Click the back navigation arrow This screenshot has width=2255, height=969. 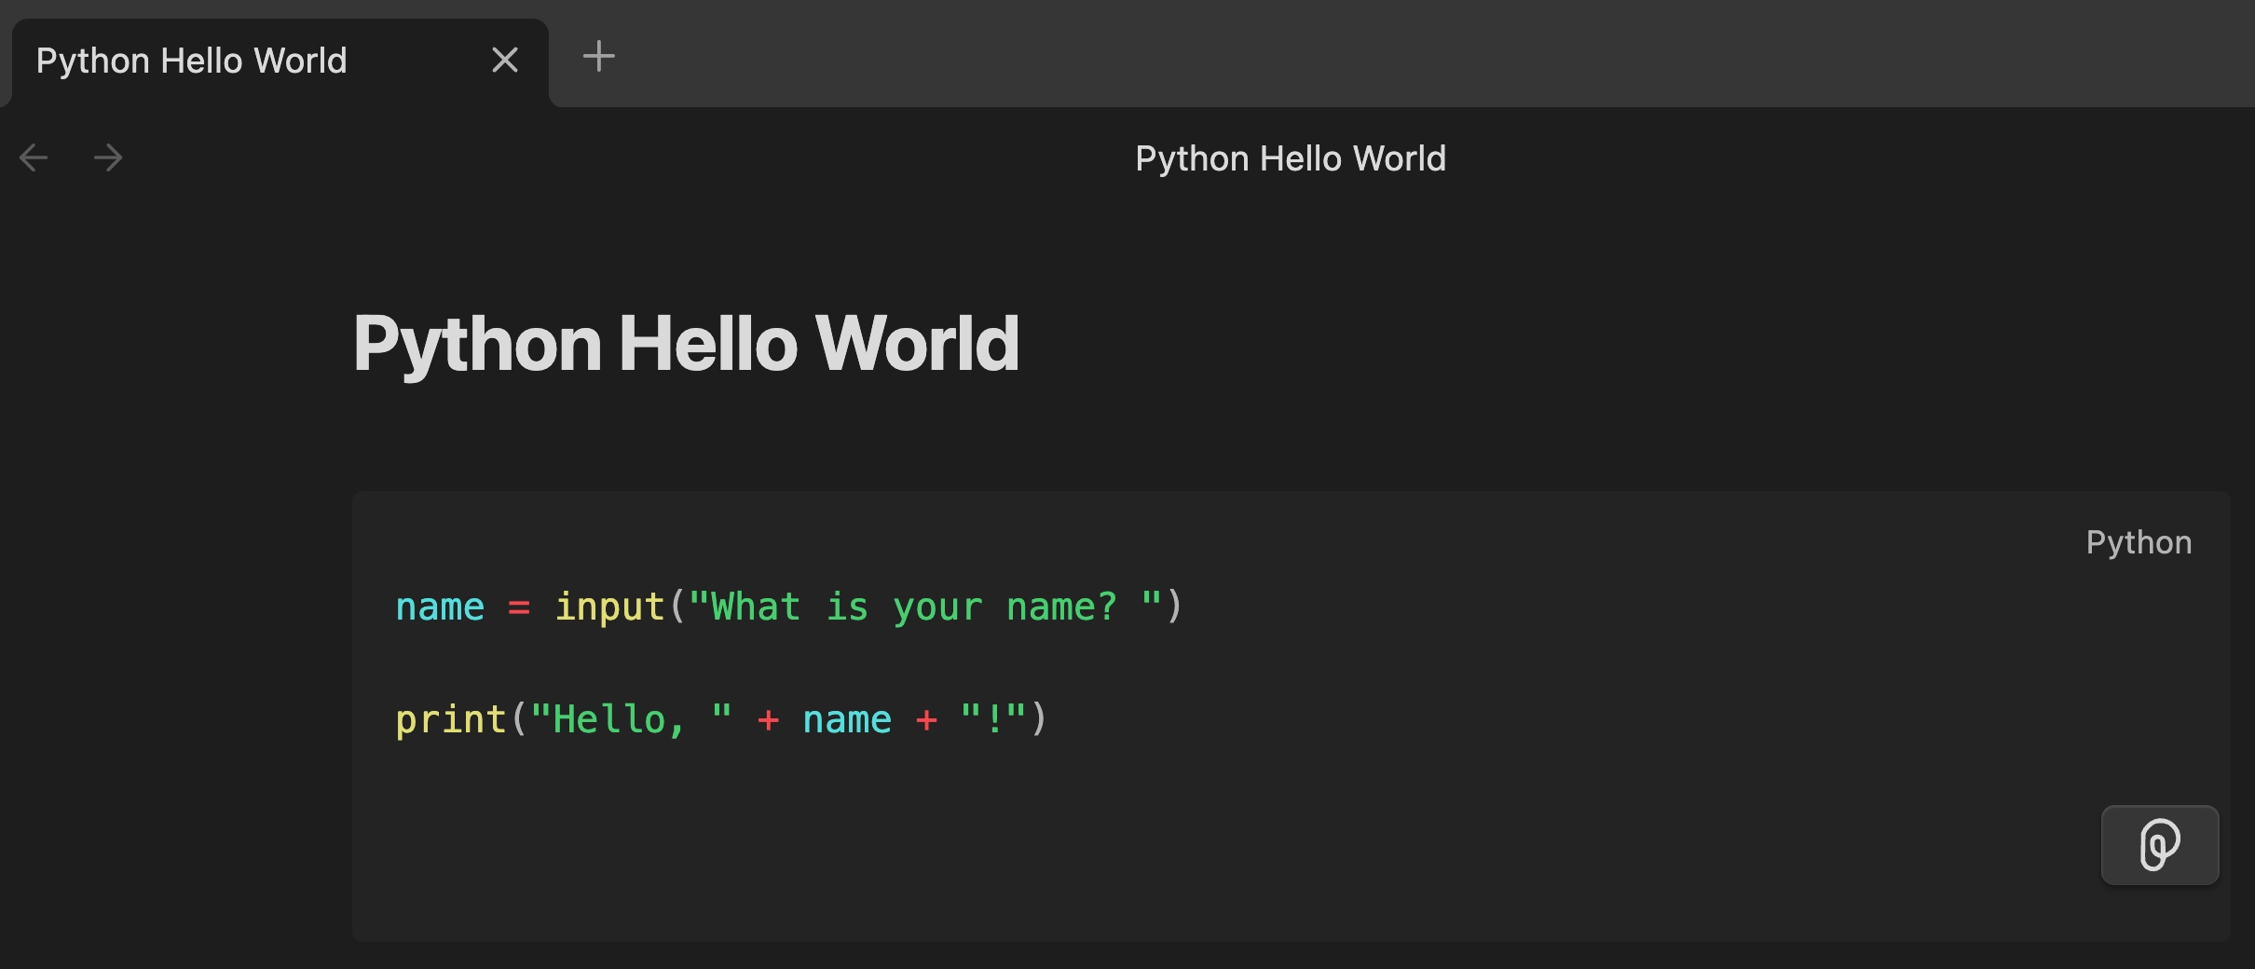point(34,157)
